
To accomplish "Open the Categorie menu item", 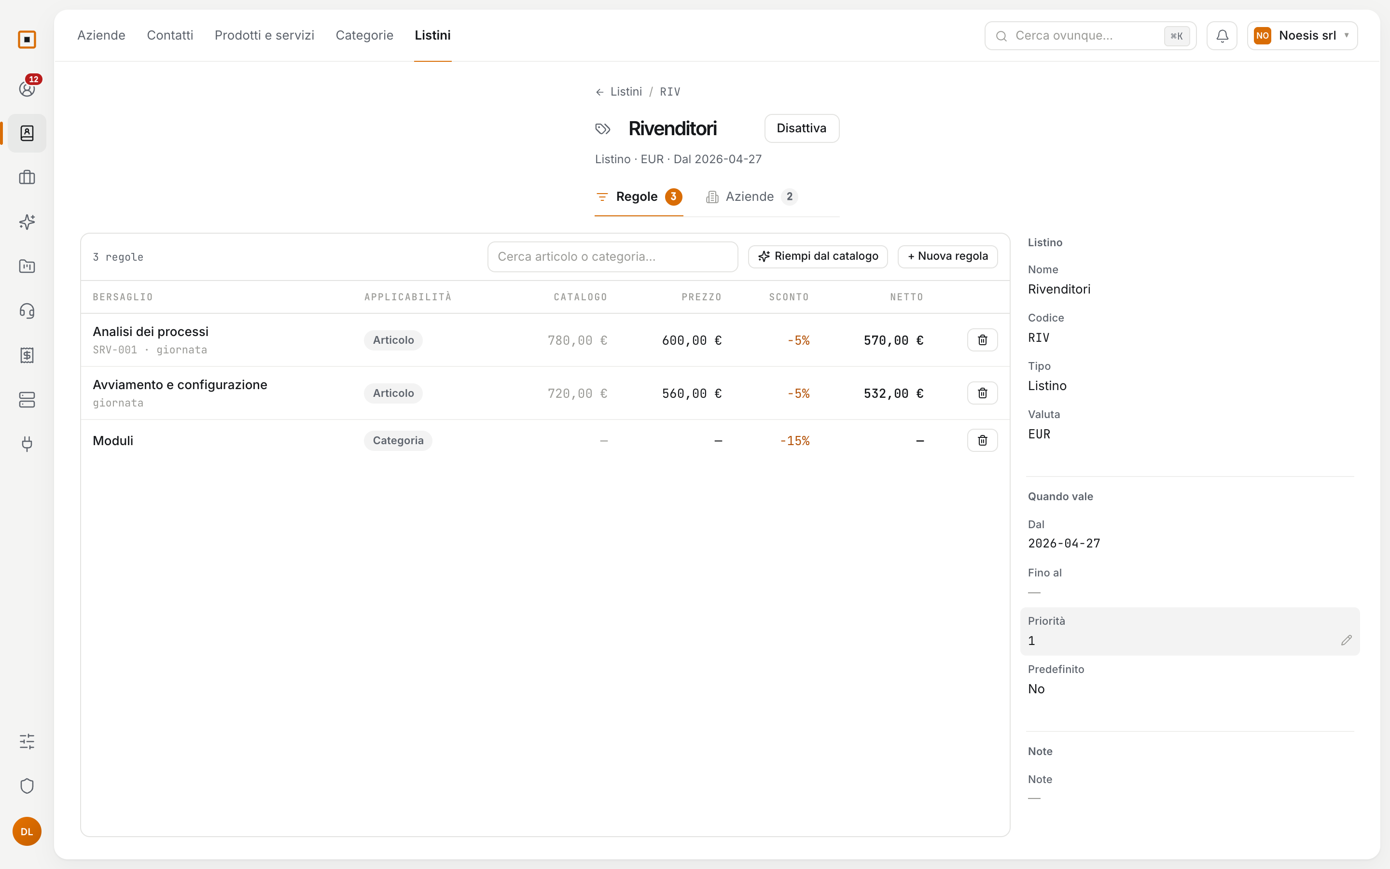I will pyautogui.click(x=364, y=36).
